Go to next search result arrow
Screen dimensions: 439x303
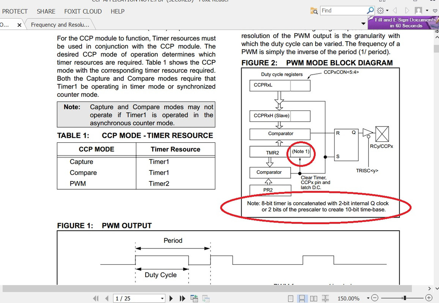[407, 11]
